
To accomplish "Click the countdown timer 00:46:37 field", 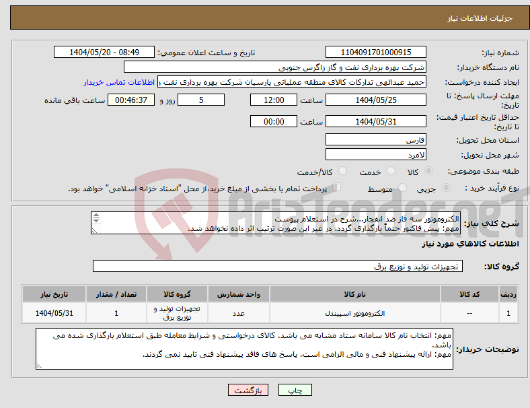I will [x=131, y=100].
